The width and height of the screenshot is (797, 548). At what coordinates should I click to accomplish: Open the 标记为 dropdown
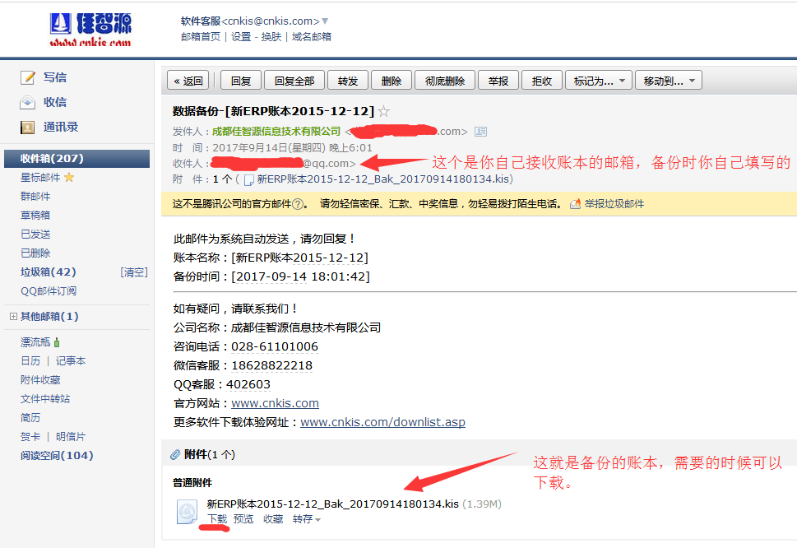598,80
